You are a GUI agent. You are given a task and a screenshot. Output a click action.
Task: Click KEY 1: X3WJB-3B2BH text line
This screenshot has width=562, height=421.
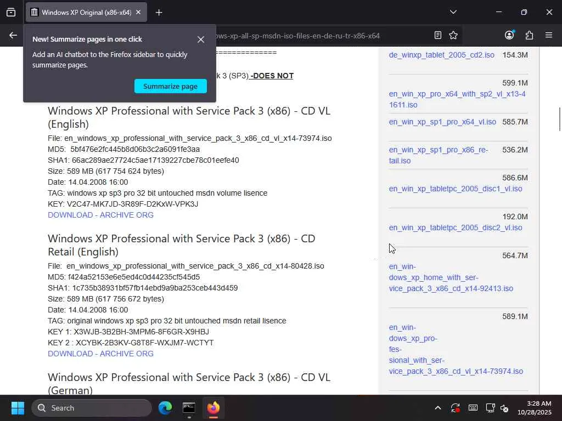(x=128, y=332)
